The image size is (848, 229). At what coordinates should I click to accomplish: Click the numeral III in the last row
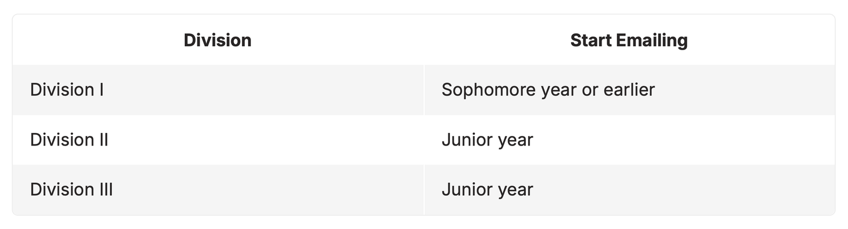(x=105, y=189)
